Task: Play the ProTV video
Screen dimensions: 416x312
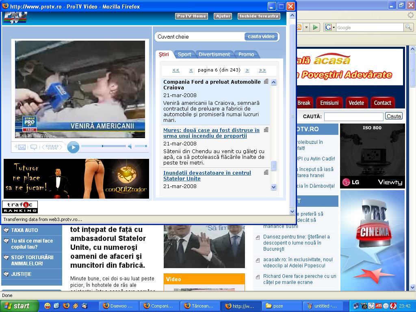Action: tap(73, 147)
